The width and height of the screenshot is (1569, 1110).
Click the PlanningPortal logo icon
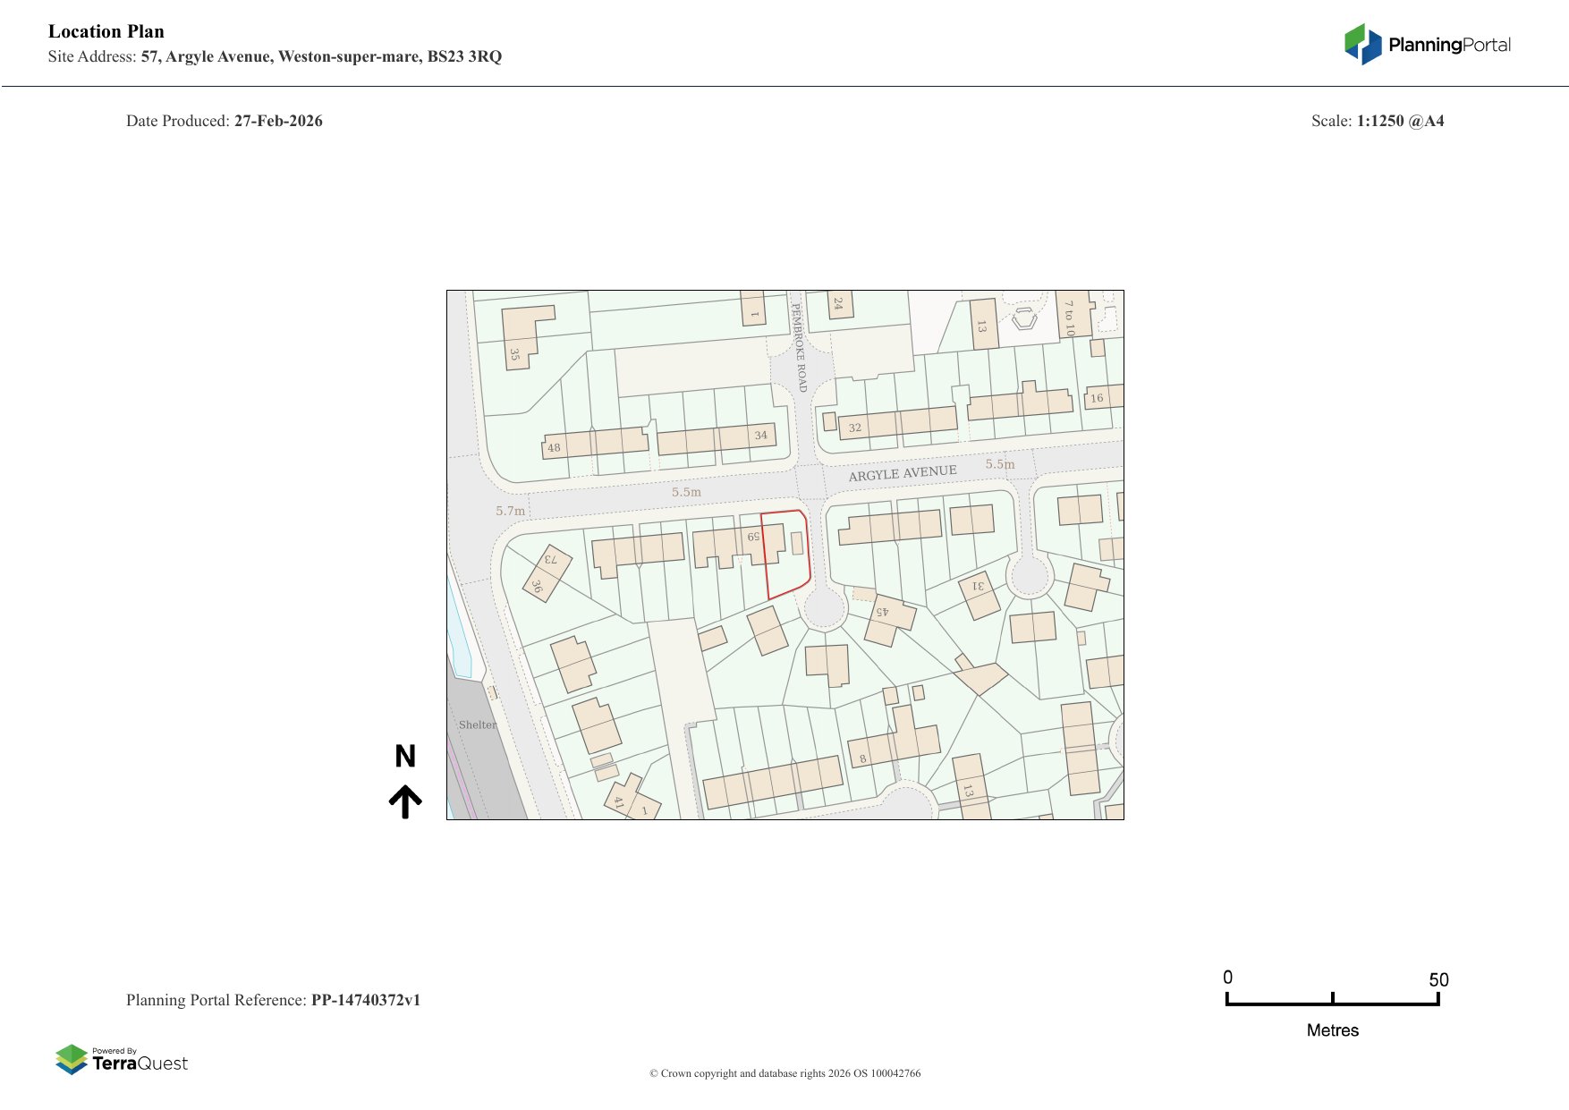tap(1362, 44)
